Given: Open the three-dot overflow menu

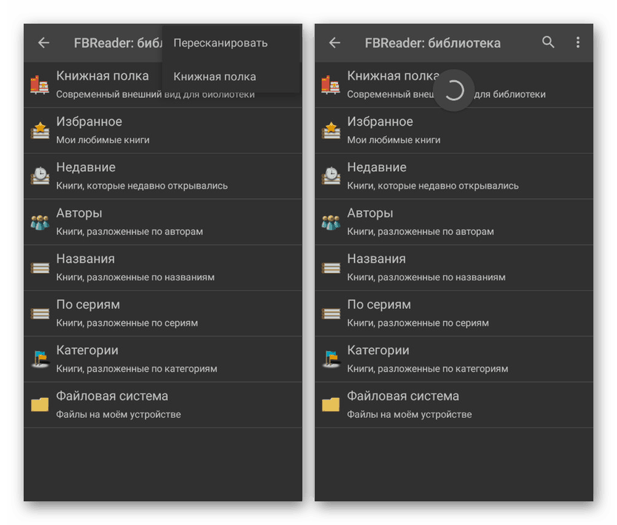Looking at the screenshot, I should coord(578,43).
